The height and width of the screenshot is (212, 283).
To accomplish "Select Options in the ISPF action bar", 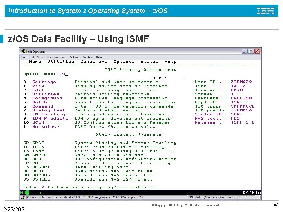I will [x=124, y=62].
